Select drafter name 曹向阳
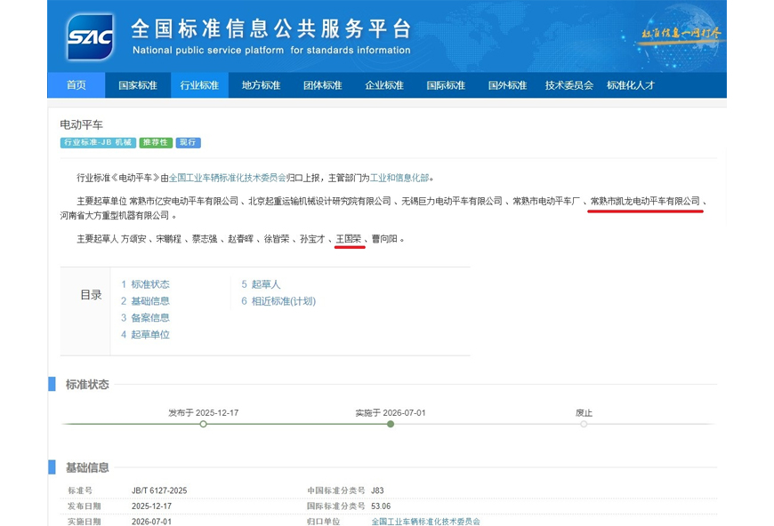This screenshot has height=526, width=774. (x=384, y=239)
